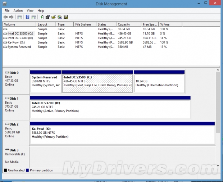Open the Properties toolbar icon
Screen dimensions: 223x182
tap(47, 17)
